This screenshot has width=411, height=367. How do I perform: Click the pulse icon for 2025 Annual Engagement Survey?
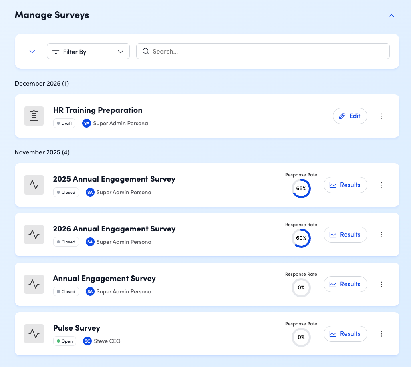tap(34, 185)
